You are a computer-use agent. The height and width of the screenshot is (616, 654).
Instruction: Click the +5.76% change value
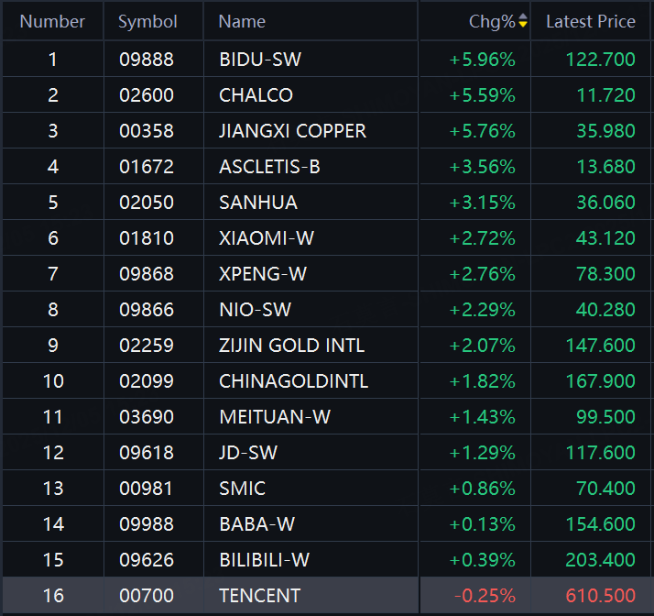coord(482,131)
